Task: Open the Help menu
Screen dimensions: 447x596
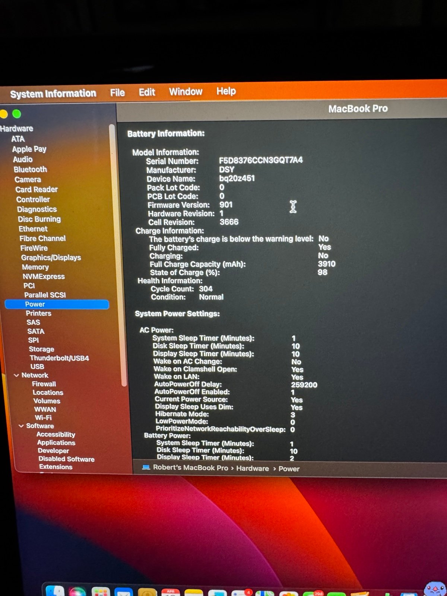Action: (x=226, y=91)
